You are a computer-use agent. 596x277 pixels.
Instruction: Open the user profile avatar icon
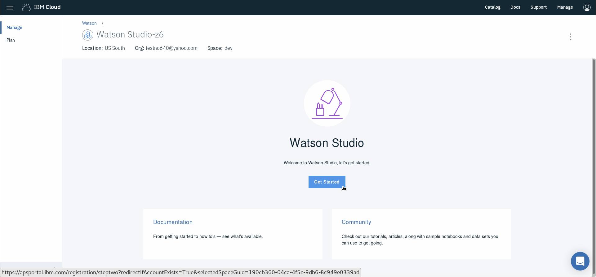point(587,7)
